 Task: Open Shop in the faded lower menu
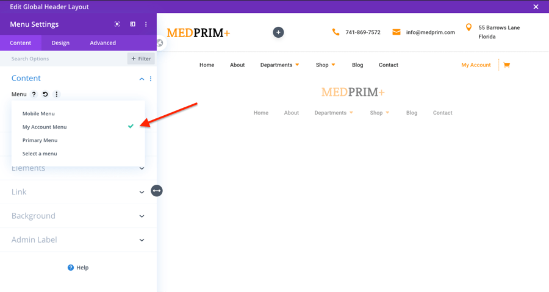(x=379, y=113)
